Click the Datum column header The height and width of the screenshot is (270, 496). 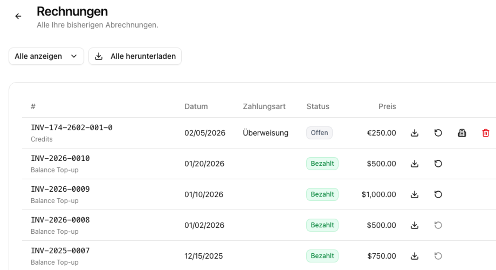196,106
